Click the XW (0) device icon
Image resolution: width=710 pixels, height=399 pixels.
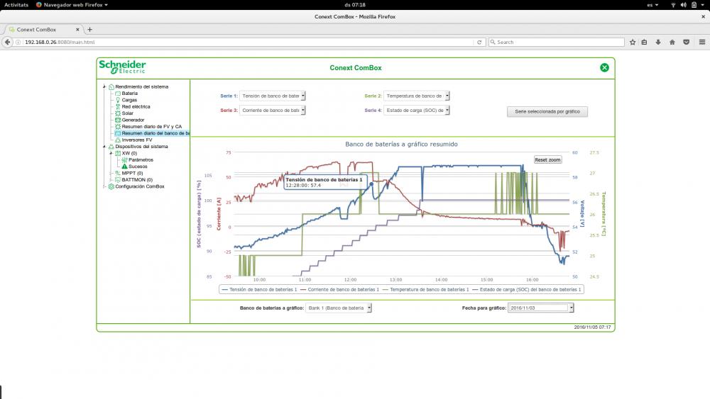118,153
